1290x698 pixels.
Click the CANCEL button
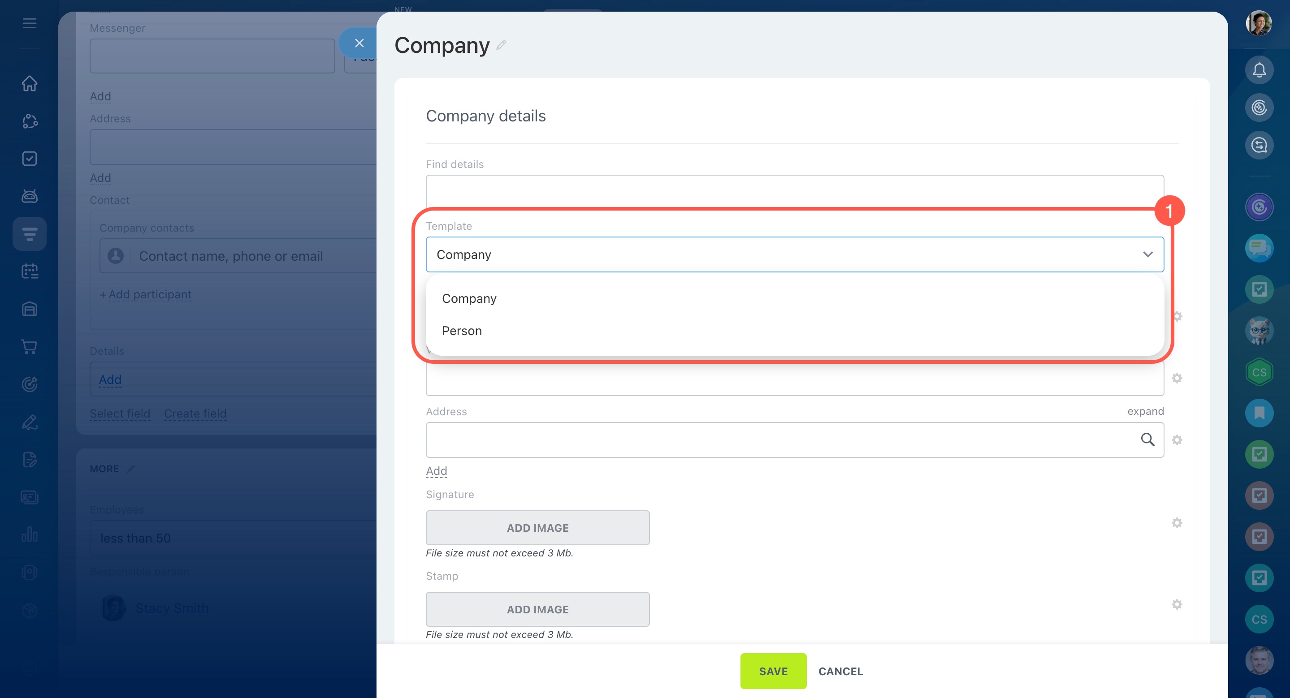coord(840,671)
